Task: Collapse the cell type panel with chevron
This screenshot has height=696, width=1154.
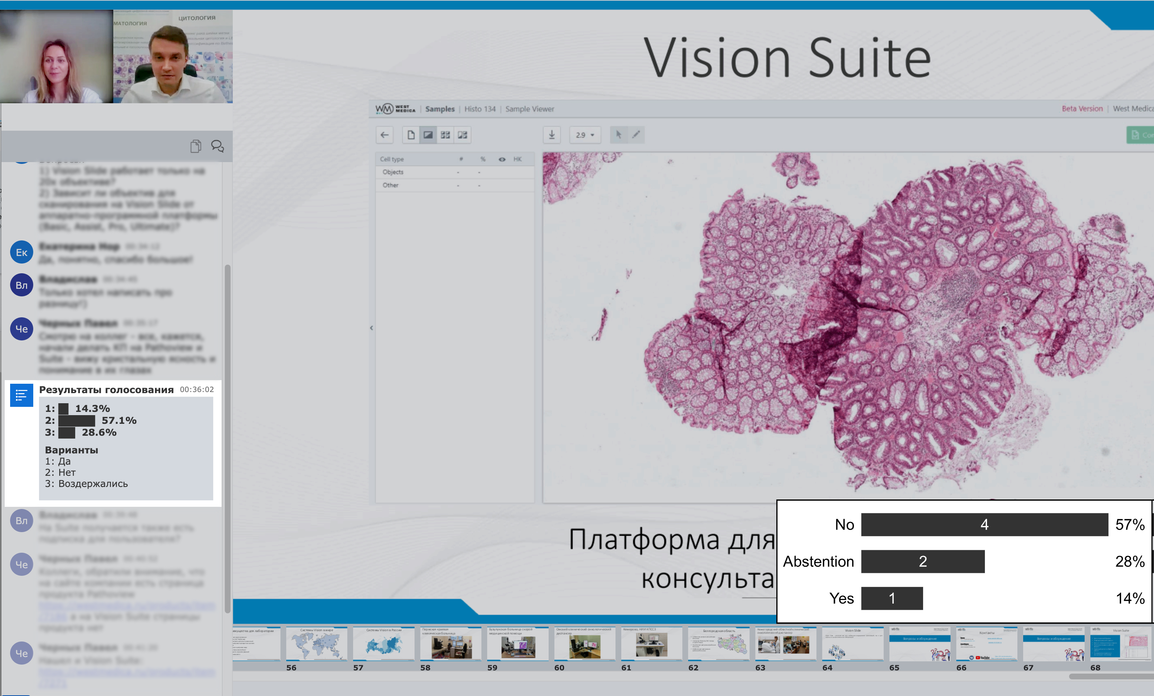Action: pos(372,328)
